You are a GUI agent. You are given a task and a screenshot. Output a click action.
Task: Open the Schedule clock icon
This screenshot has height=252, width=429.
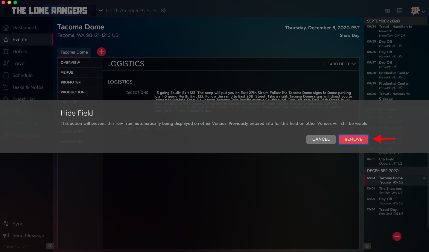[x=6, y=75]
